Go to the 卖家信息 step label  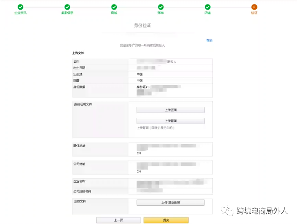click(67, 13)
